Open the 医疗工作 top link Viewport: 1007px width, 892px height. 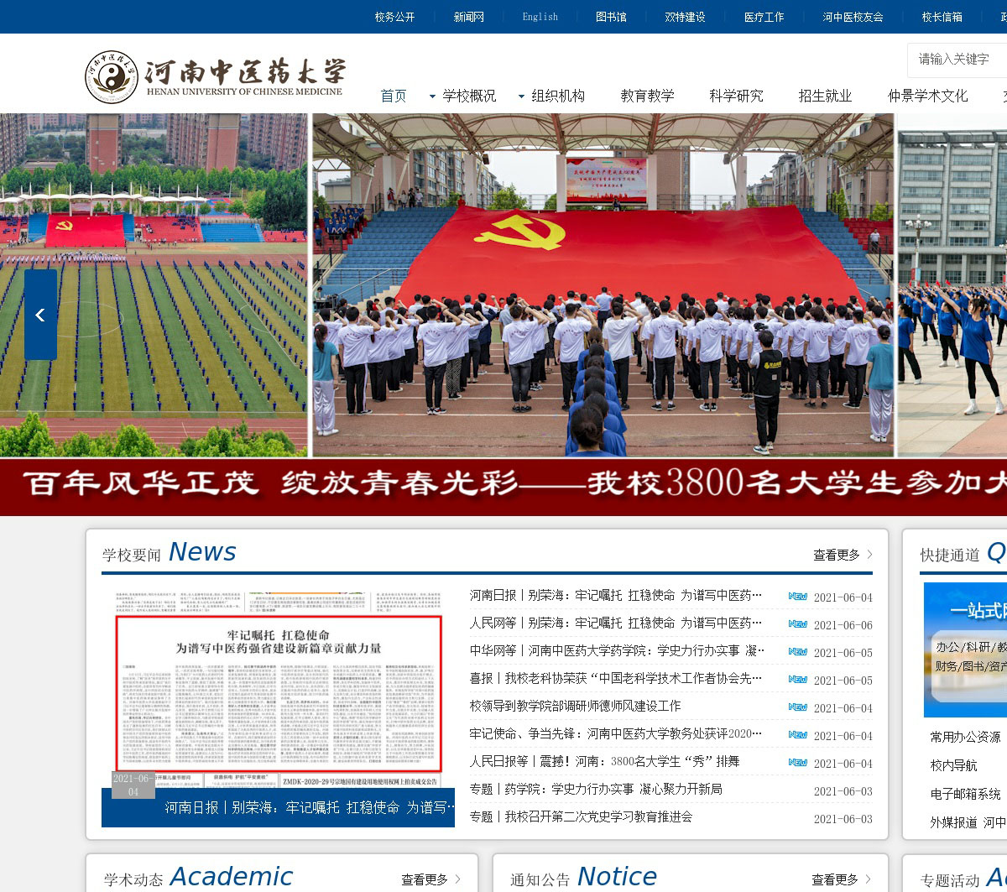coord(764,17)
